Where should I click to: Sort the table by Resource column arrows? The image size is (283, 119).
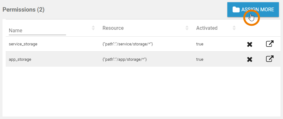187,28
